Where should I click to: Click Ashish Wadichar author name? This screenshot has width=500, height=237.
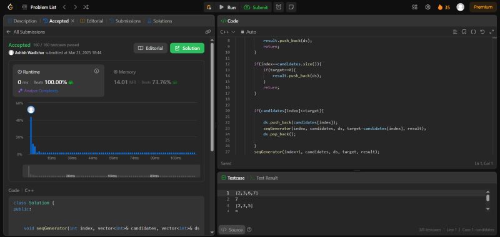tap(29, 53)
